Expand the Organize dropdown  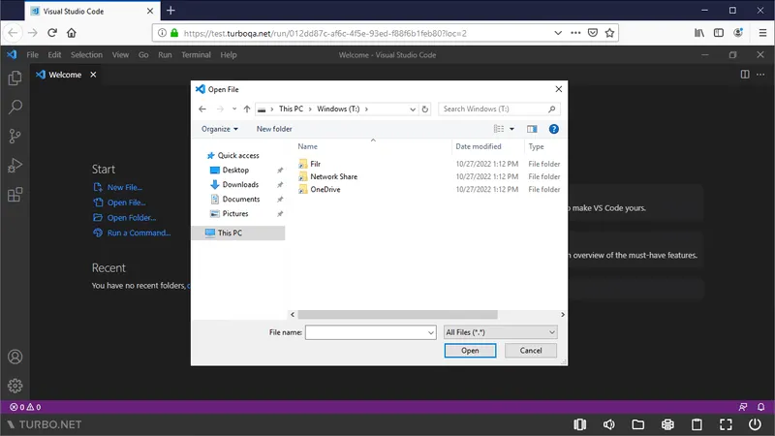220,129
